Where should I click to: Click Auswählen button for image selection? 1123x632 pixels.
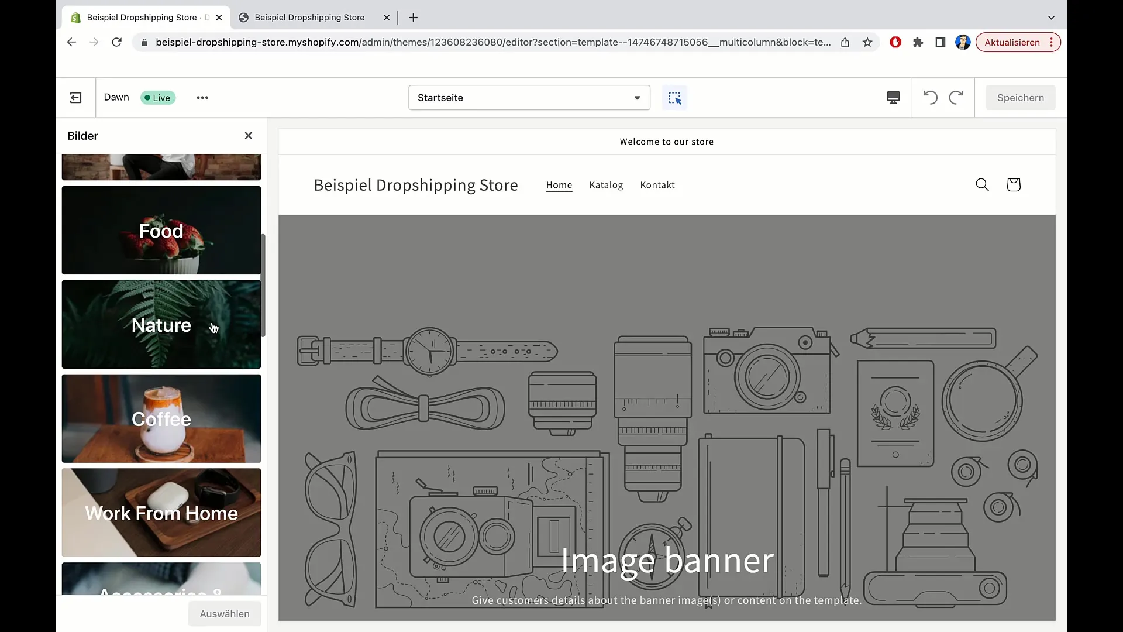point(225,613)
